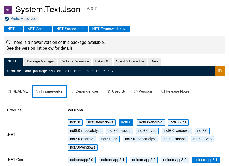Open the README tab

pyautogui.click(x=18, y=91)
